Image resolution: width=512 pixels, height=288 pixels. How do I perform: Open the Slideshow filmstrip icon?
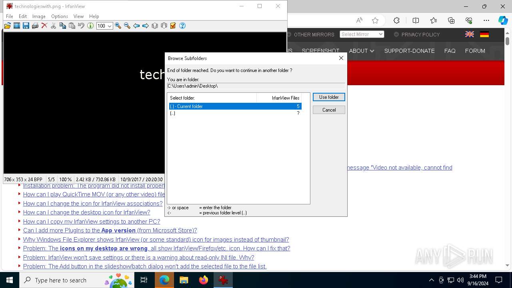(x=17, y=26)
